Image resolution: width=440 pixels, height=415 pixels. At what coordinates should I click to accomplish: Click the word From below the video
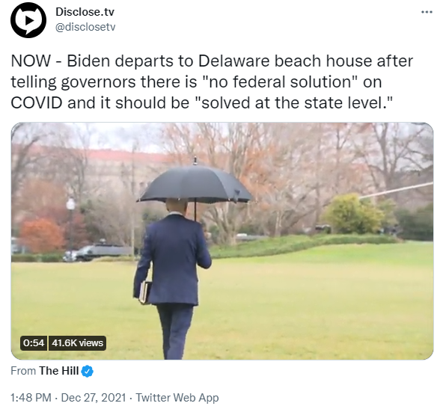(x=23, y=371)
